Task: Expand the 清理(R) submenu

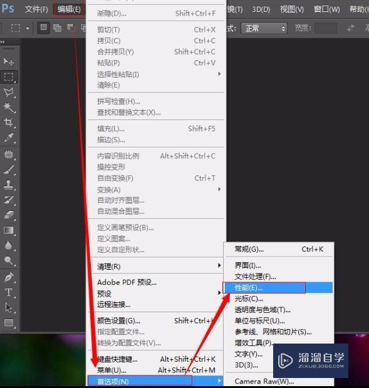Action: [x=156, y=266]
